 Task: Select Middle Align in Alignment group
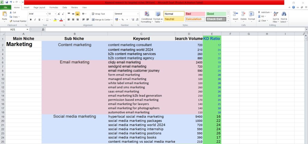pyautogui.click(x=73, y=14)
